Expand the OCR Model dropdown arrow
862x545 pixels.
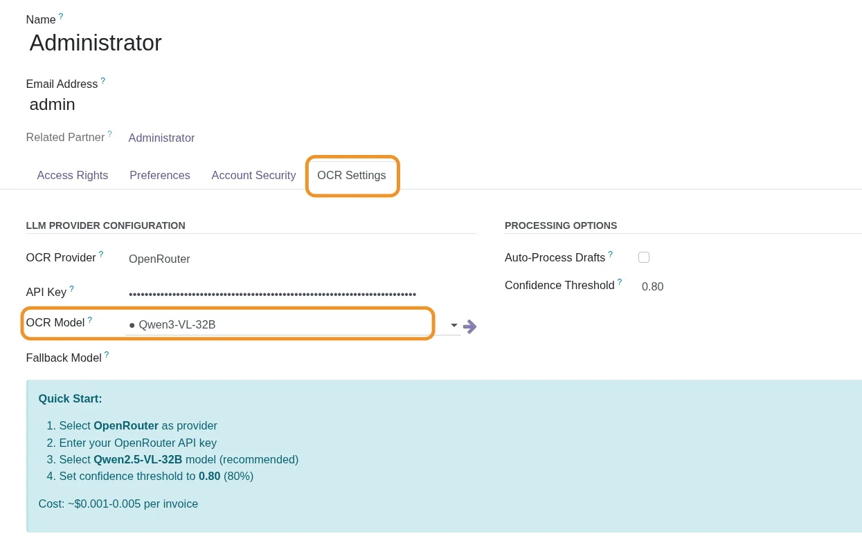pos(454,326)
